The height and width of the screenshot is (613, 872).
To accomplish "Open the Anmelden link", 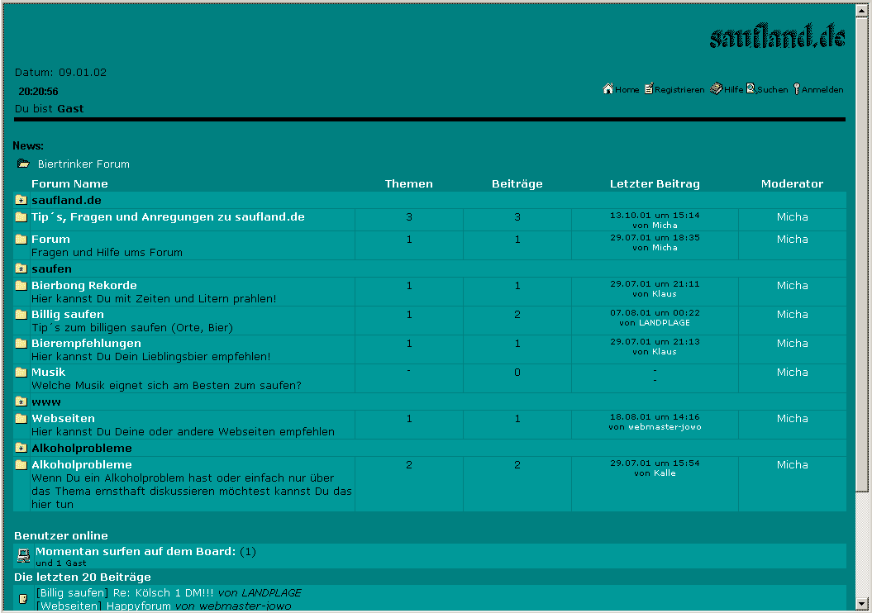I will pyautogui.click(x=822, y=89).
